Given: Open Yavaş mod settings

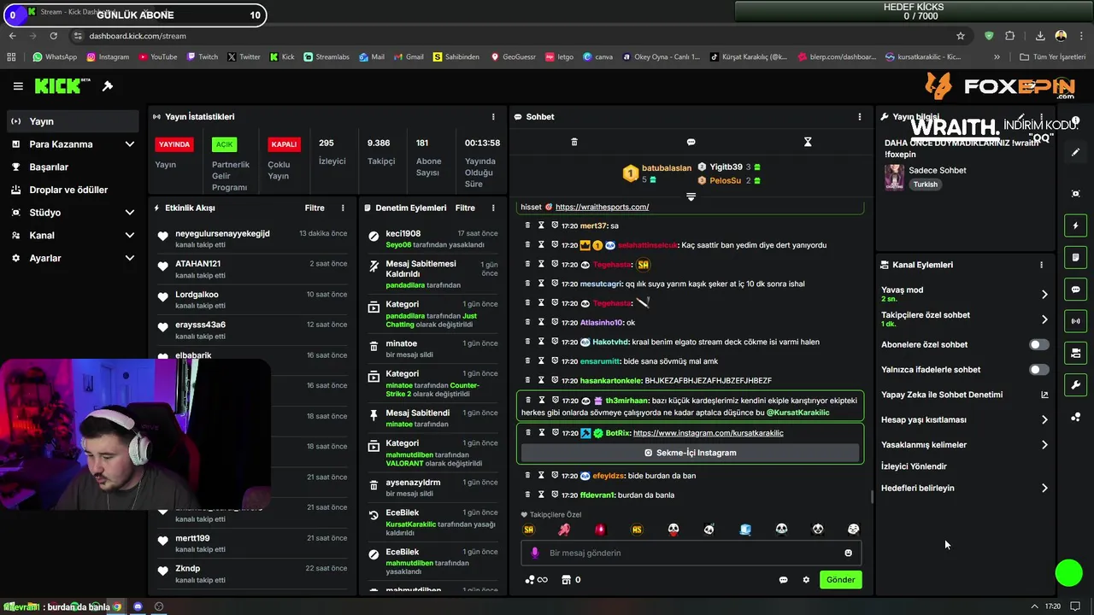Looking at the screenshot, I should [x=964, y=294].
